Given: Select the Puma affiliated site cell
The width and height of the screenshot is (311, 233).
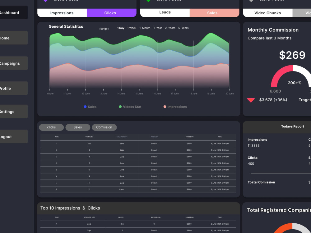Looking at the screenshot, I should pyautogui.click(x=122, y=190).
